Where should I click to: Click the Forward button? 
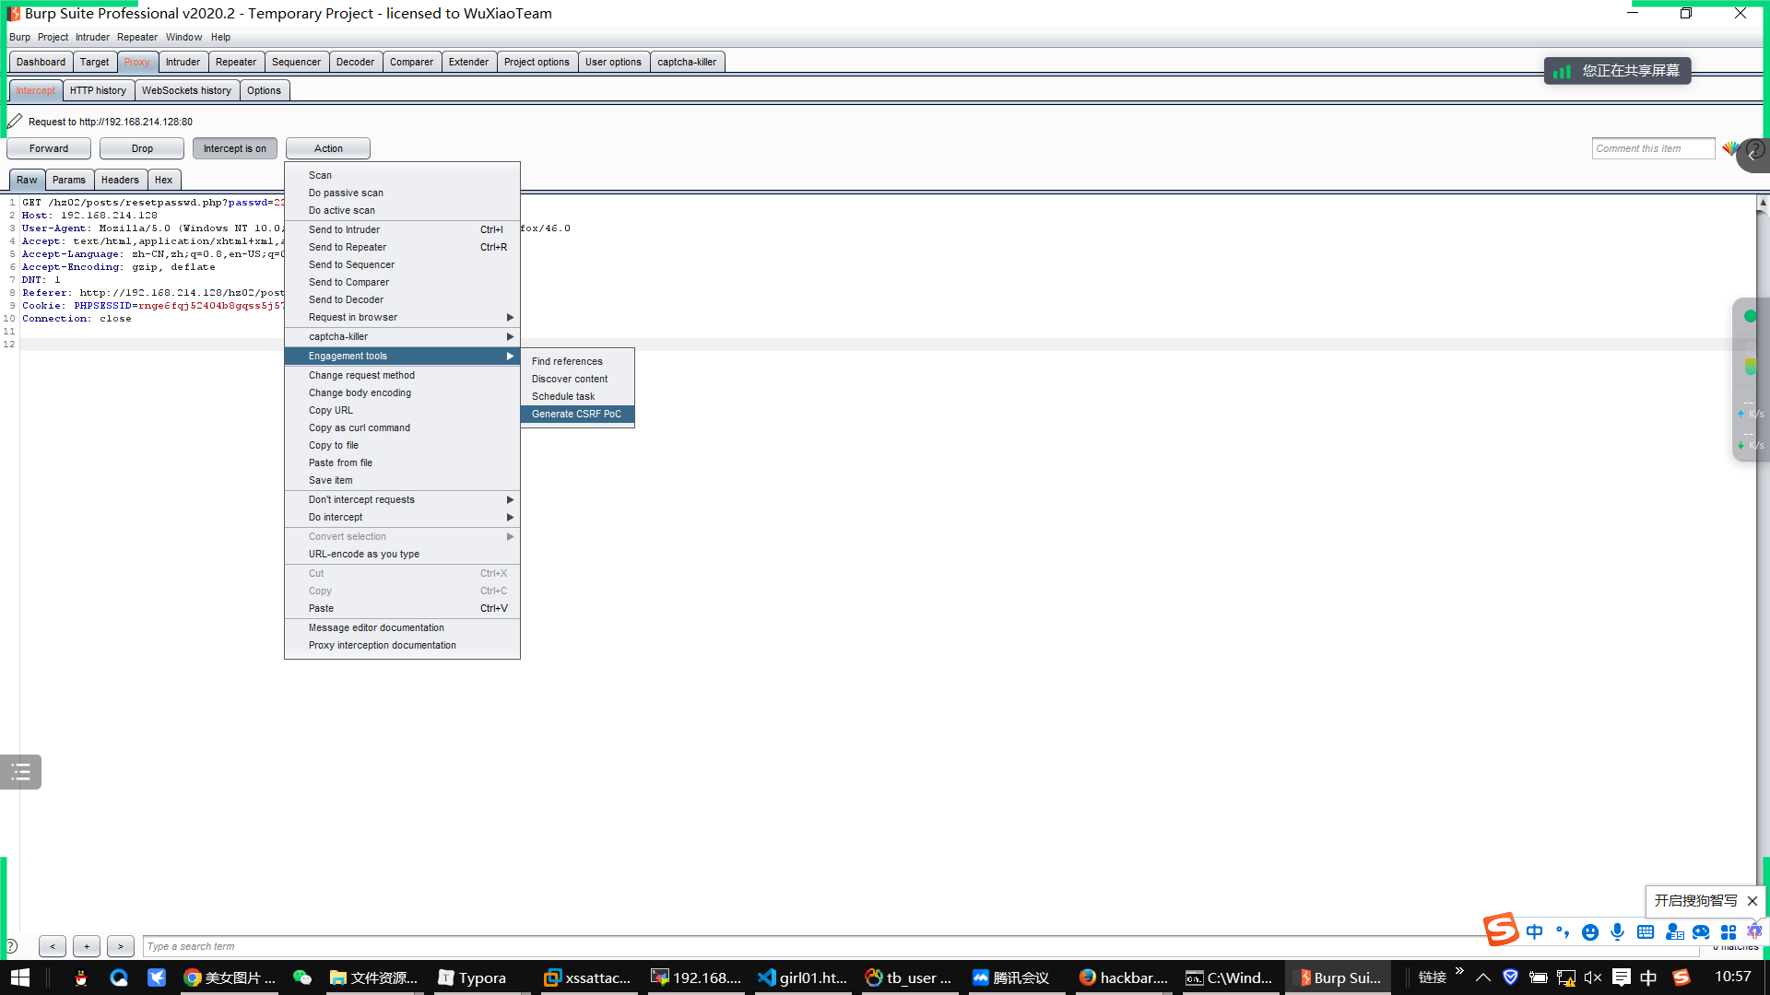pos(49,148)
